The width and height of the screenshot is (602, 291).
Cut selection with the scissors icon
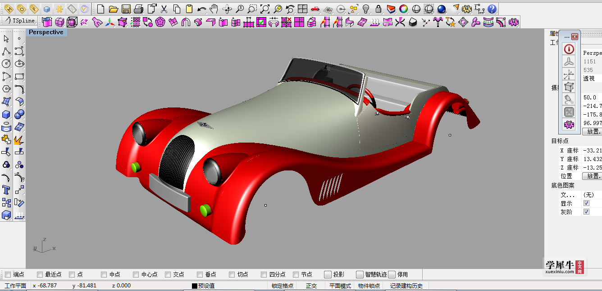click(x=164, y=9)
